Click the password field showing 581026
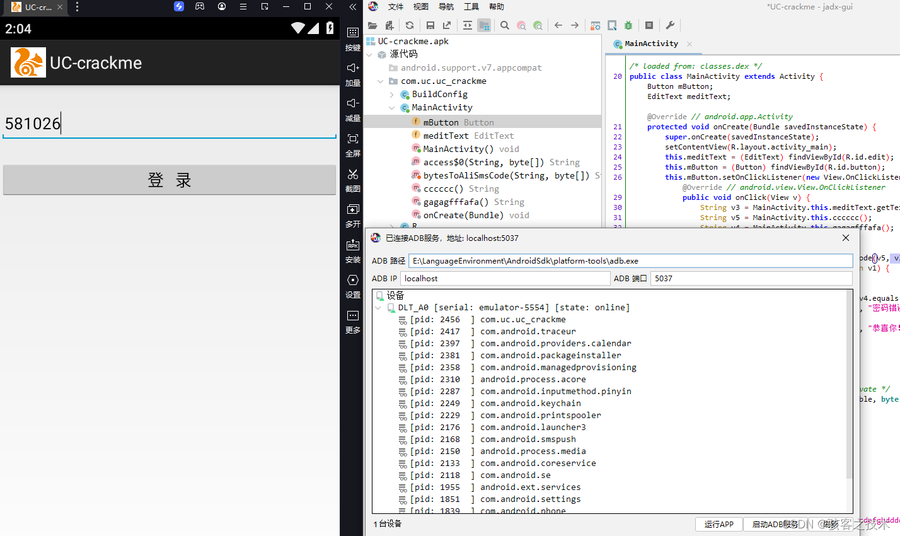 click(x=170, y=124)
